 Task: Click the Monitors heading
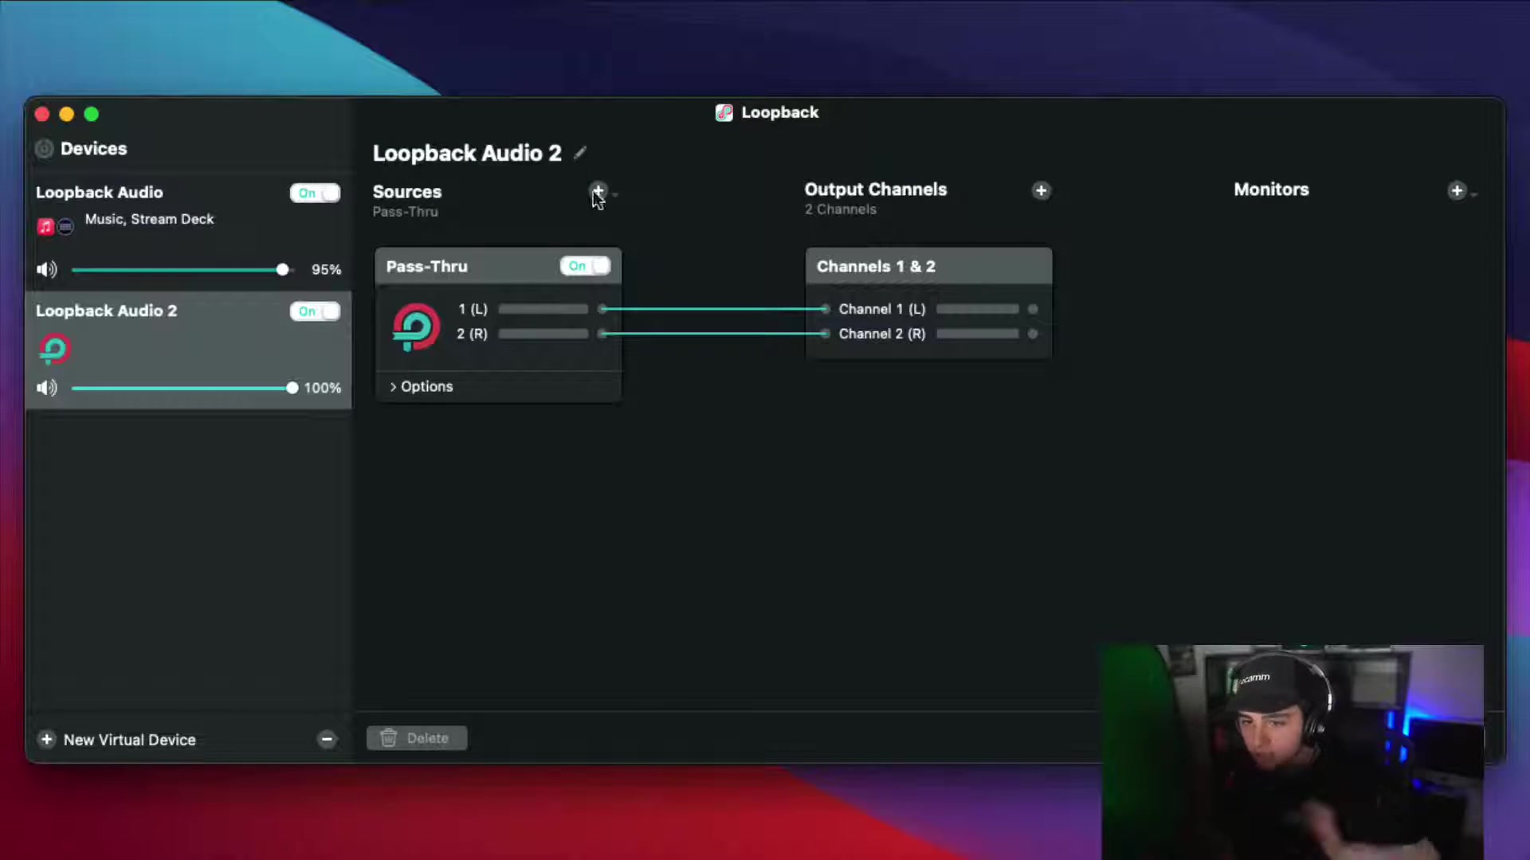pos(1271,190)
